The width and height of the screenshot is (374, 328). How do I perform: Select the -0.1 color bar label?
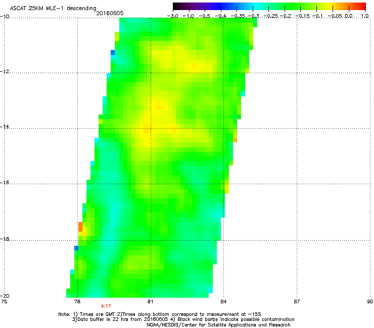[317, 16]
